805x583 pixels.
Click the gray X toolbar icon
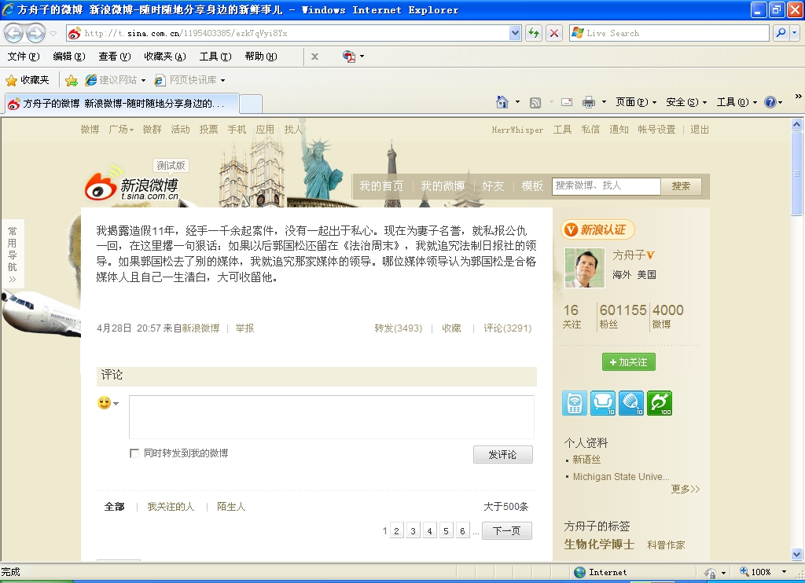point(314,57)
